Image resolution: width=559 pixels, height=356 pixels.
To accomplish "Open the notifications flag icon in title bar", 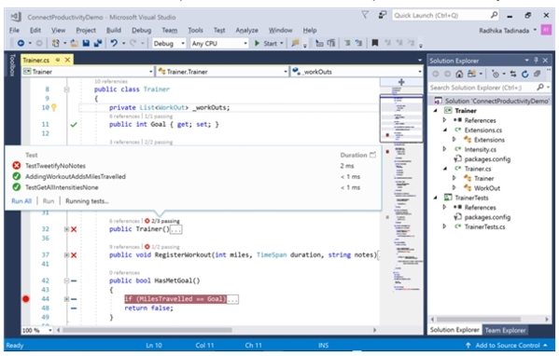I will tap(365, 15).
